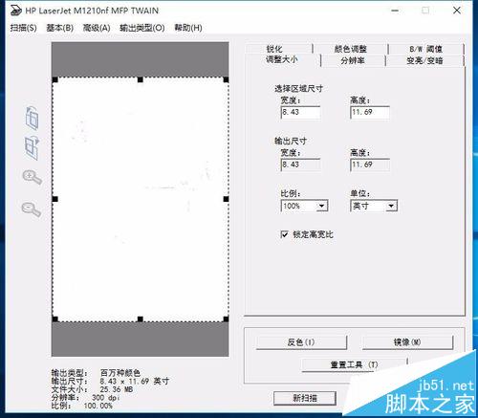This screenshot has width=478, height=418.
Task: Click the rotate right icon beside preview
Action: 32,148
